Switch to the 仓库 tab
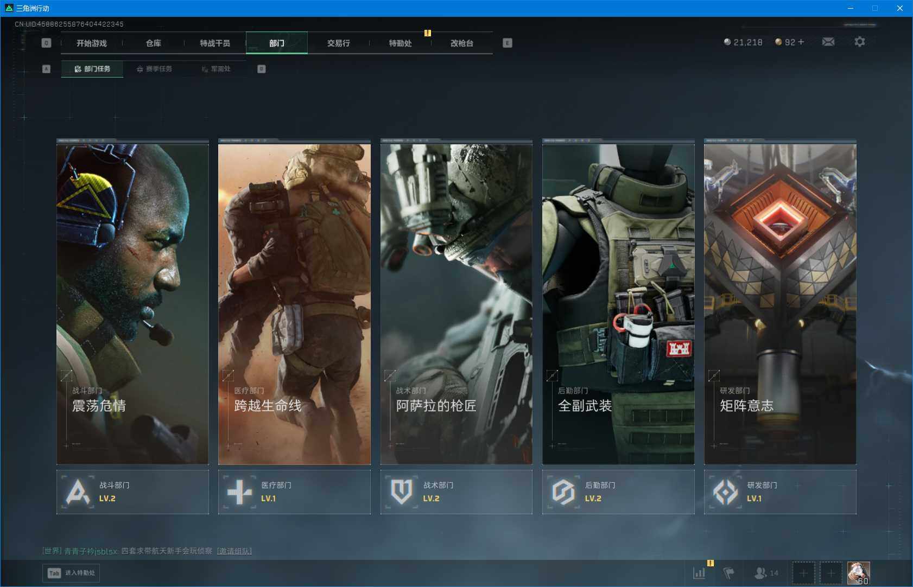Screen dimensions: 913x587 click(153, 43)
